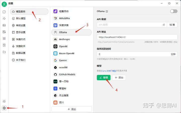Open Ollama external link icon
This screenshot has height=113, width=181.
[x=107, y=11]
